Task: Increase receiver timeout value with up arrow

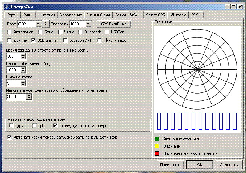Action: [x=24, y=55]
